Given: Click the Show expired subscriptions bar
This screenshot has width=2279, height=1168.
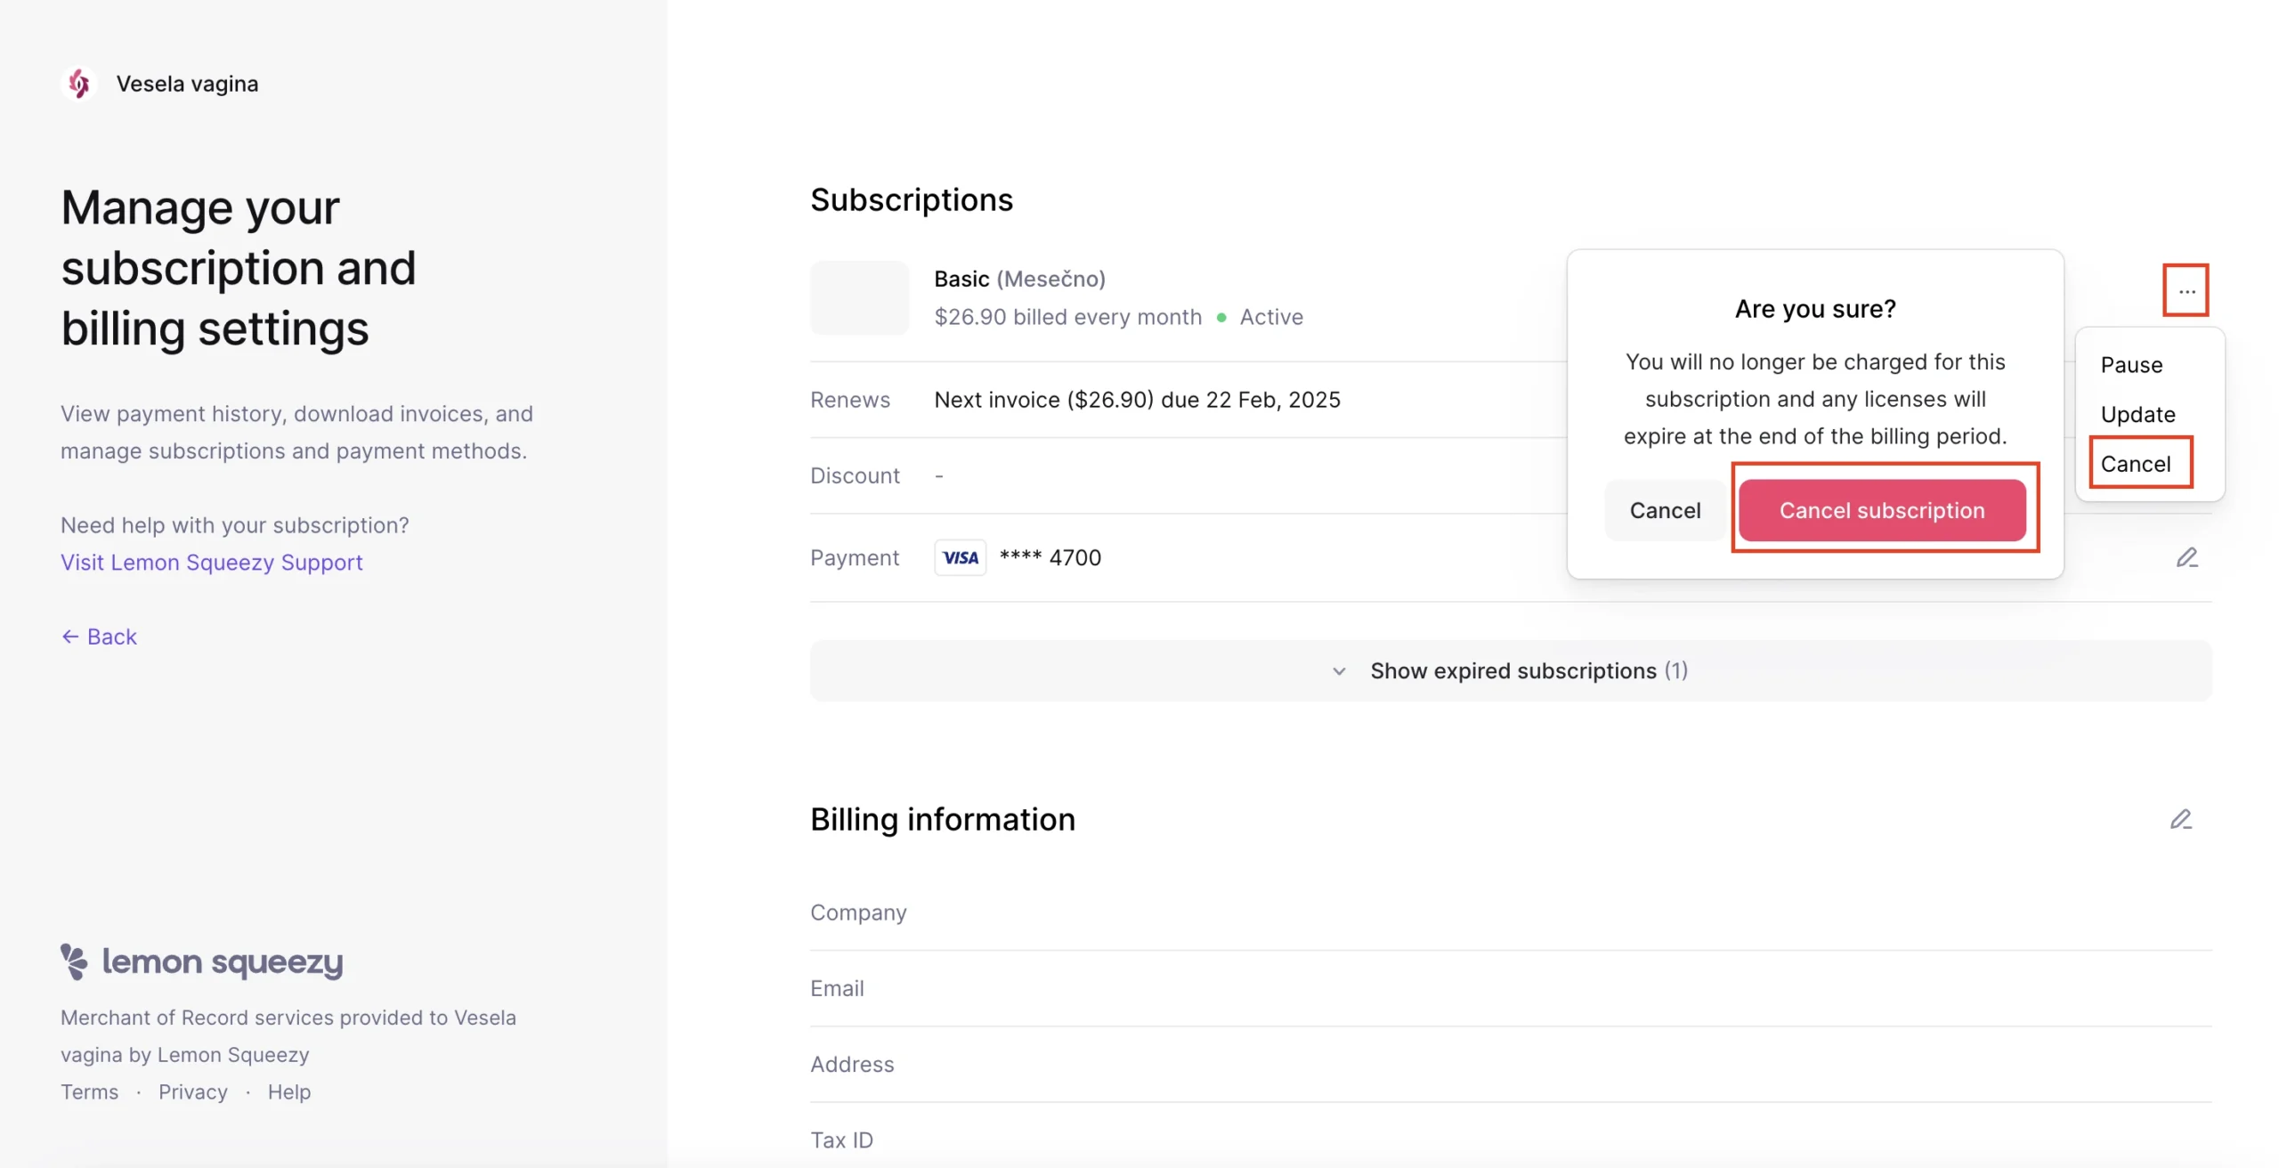Looking at the screenshot, I should coord(1510,670).
